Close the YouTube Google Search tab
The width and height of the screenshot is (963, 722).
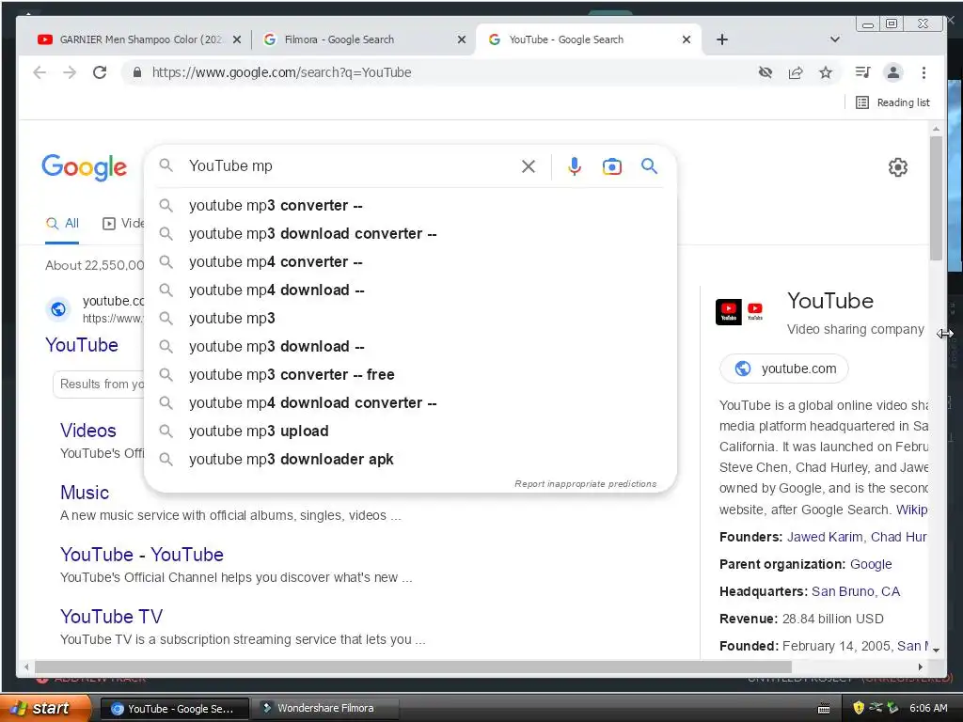687,39
